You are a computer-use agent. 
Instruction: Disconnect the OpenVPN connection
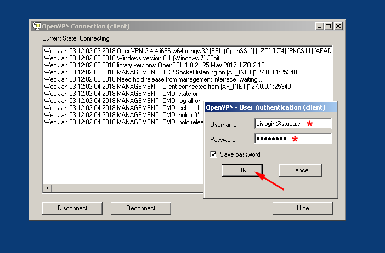pos(72,208)
